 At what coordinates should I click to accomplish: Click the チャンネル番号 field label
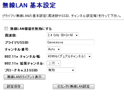click(x=17, y=49)
